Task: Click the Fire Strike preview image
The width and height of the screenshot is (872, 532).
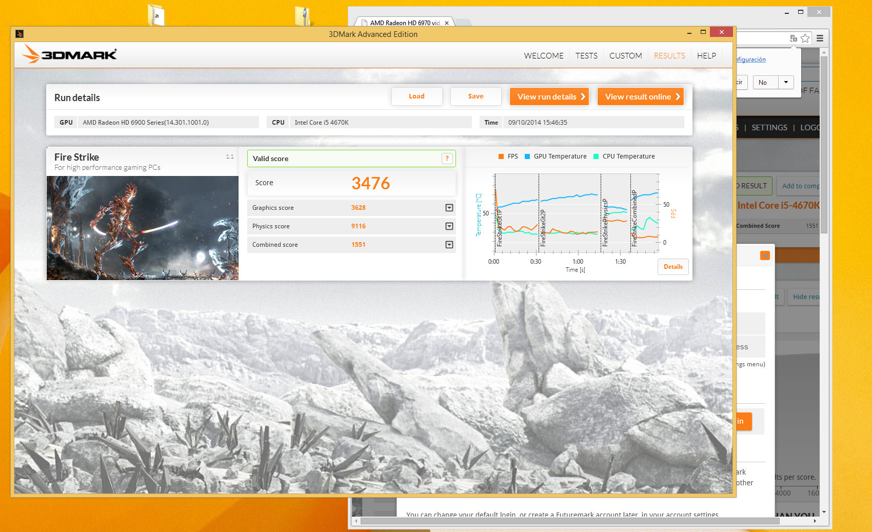Action: coord(143,228)
